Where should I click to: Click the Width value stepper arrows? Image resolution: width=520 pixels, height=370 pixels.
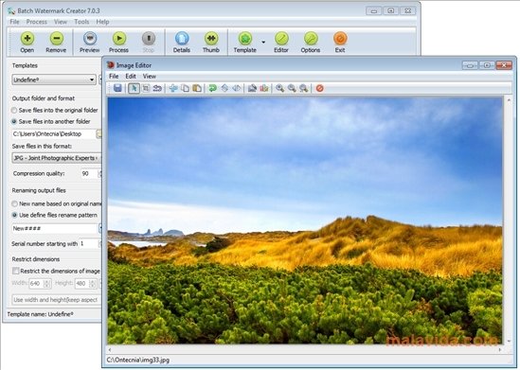(47, 284)
